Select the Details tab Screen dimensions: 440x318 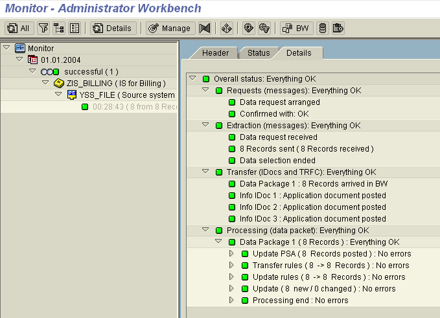click(x=299, y=53)
